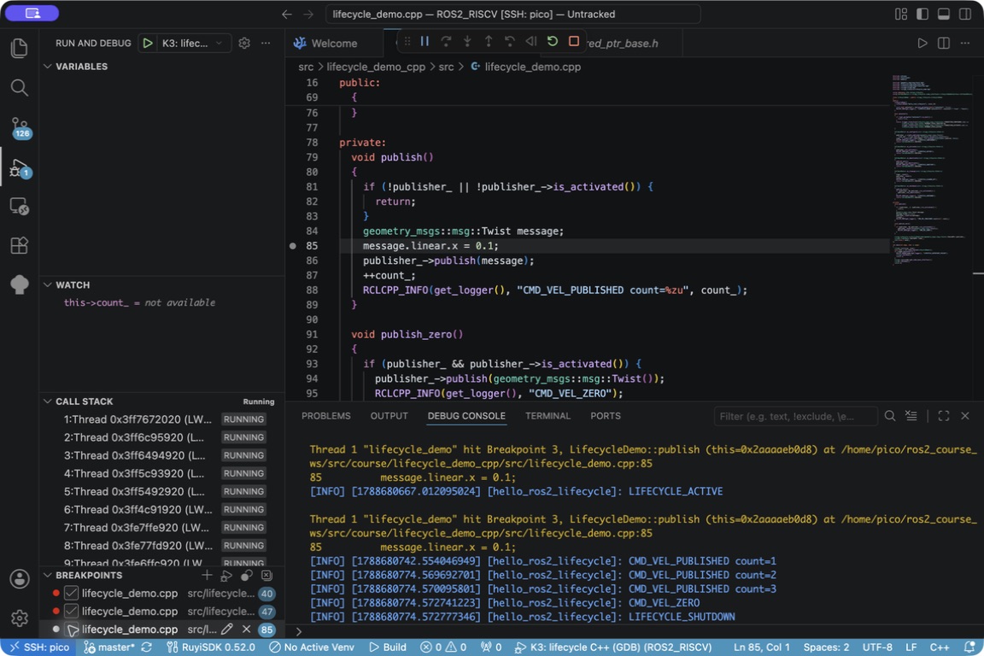Image resolution: width=984 pixels, height=656 pixels.
Task: Collapse the WATCH section
Action: (48, 285)
